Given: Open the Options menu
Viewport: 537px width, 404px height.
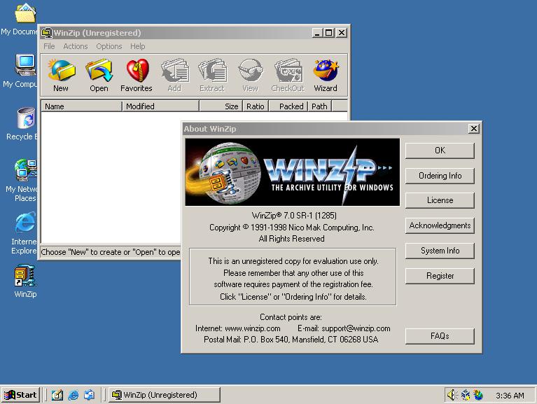Looking at the screenshot, I should point(109,46).
